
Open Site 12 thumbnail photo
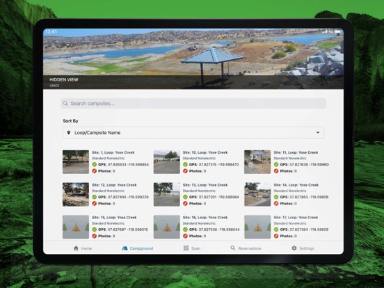[x=76, y=195]
